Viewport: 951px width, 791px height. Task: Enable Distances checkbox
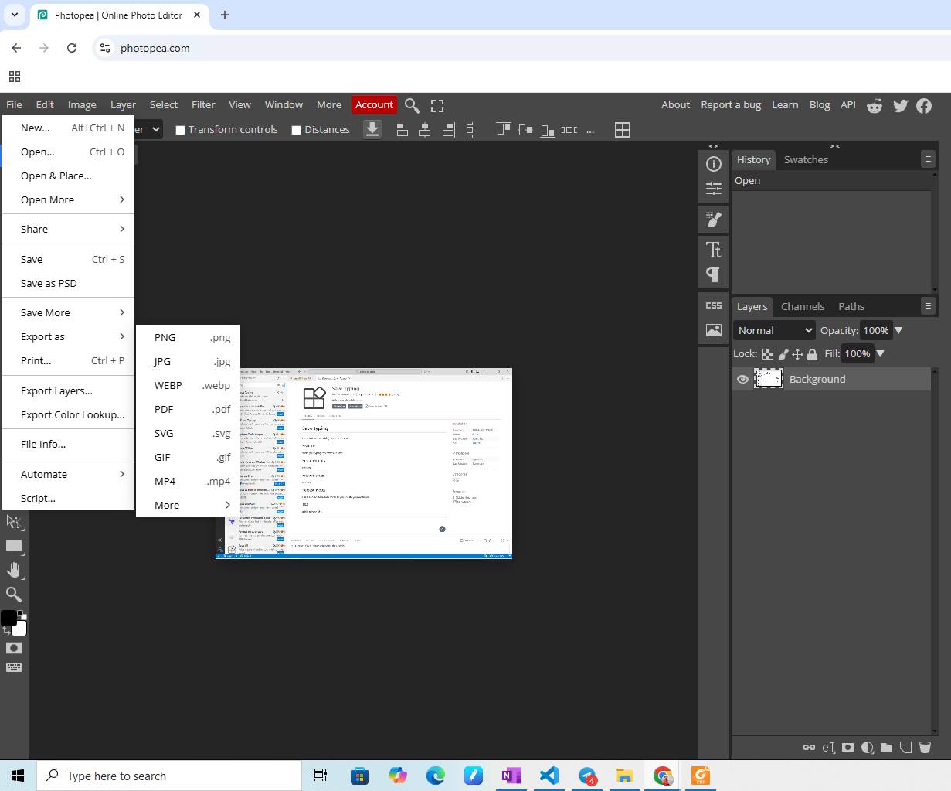tap(296, 130)
